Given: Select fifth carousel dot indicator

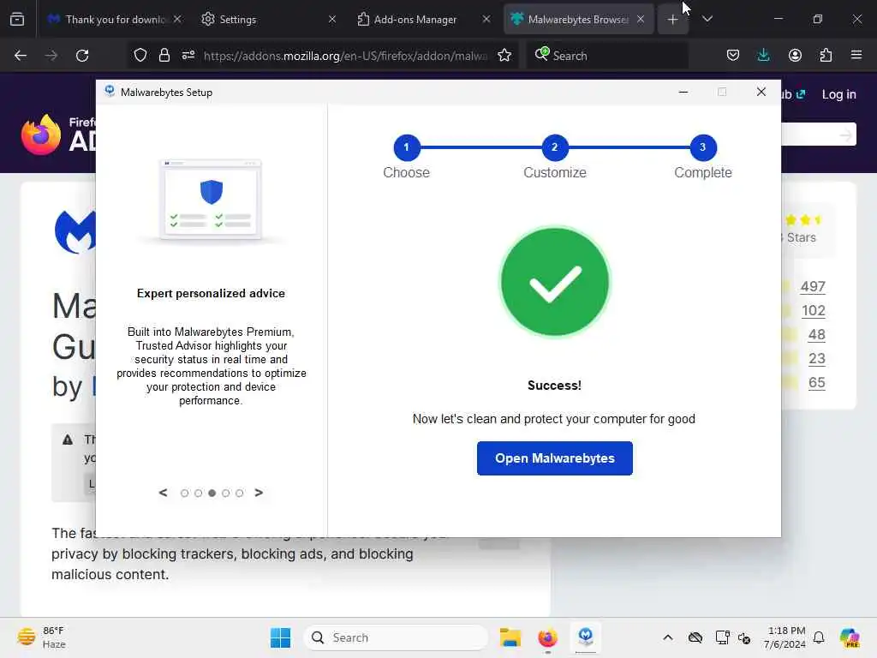Looking at the screenshot, I should [240, 493].
